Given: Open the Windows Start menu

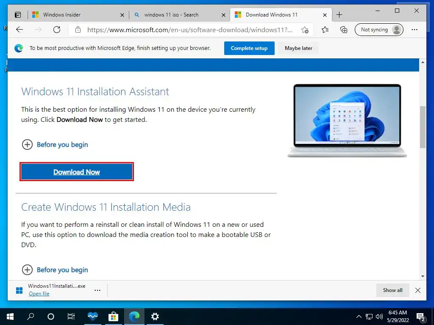Looking at the screenshot, I should point(10,317).
